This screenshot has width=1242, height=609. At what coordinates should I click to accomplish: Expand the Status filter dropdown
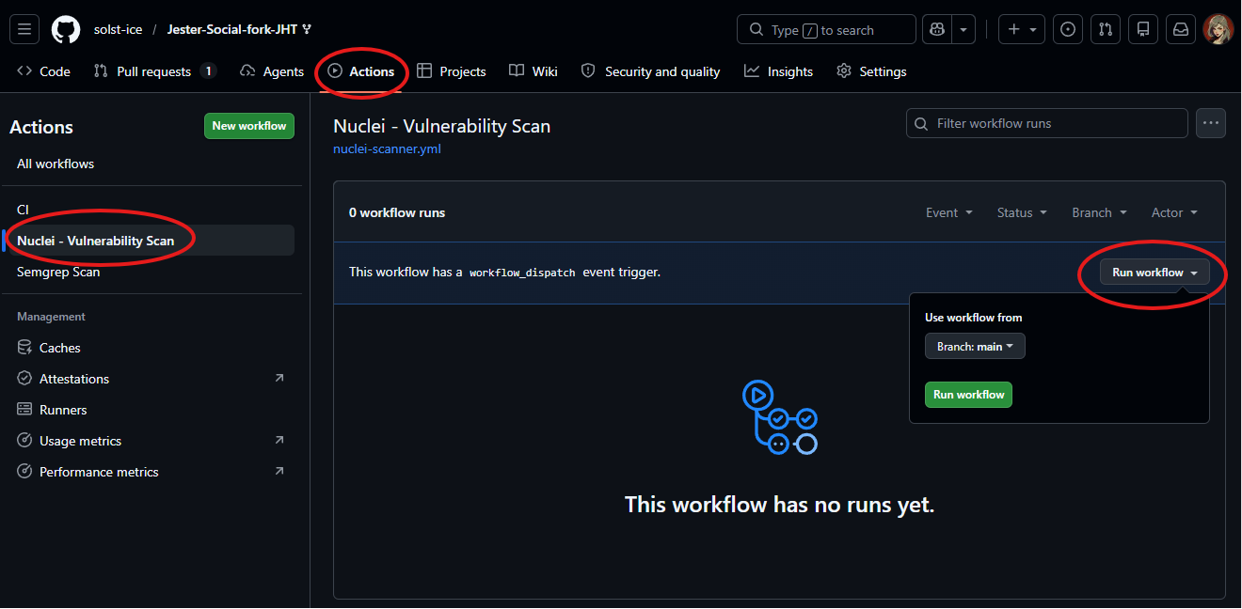(1022, 212)
